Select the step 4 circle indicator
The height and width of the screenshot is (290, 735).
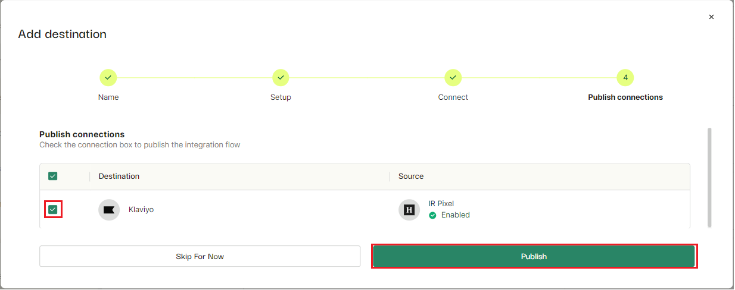click(625, 77)
